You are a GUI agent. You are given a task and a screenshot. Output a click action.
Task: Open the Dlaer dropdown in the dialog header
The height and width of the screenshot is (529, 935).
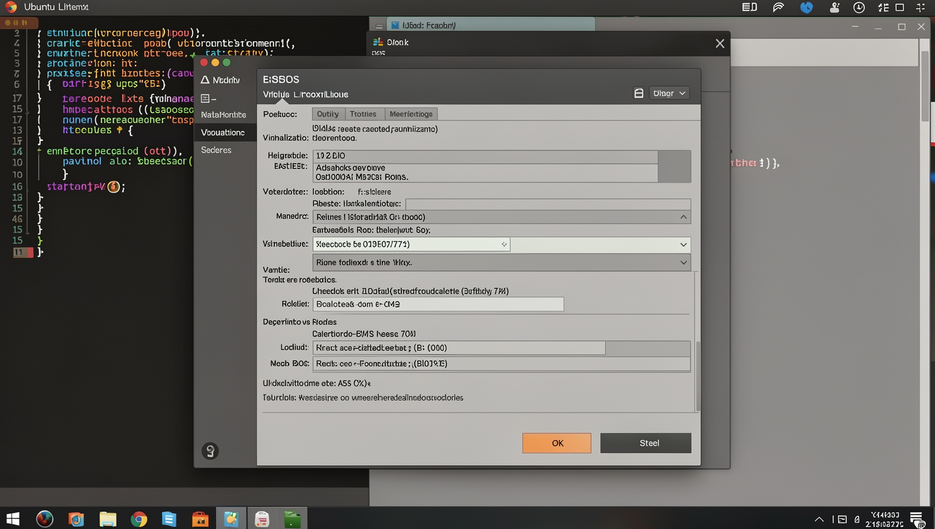669,93
